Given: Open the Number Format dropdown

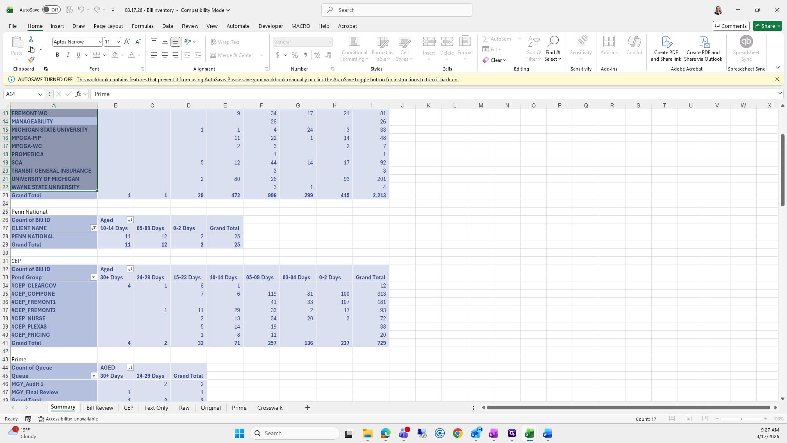Looking at the screenshot, I should [330, 42].
